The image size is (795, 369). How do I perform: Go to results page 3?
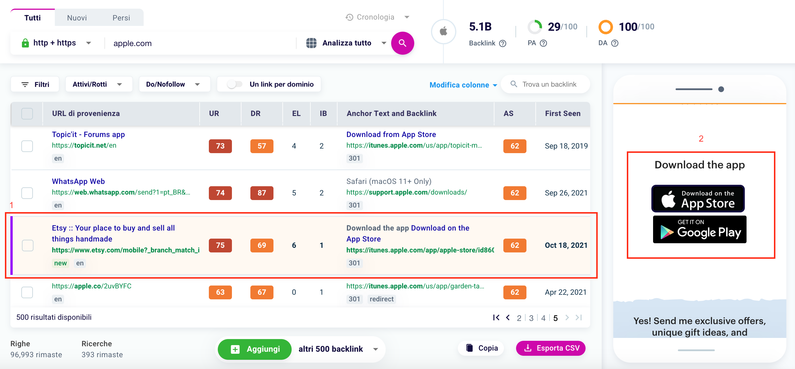(x=531, y=318)
